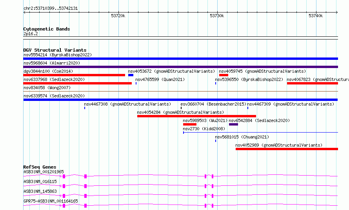Select the nsv6337968 (Sedlazeck2020) red bar
Image resolution: width=349 pixels, height=210 pixels.
pyautogui.click(x=78, y=83)
